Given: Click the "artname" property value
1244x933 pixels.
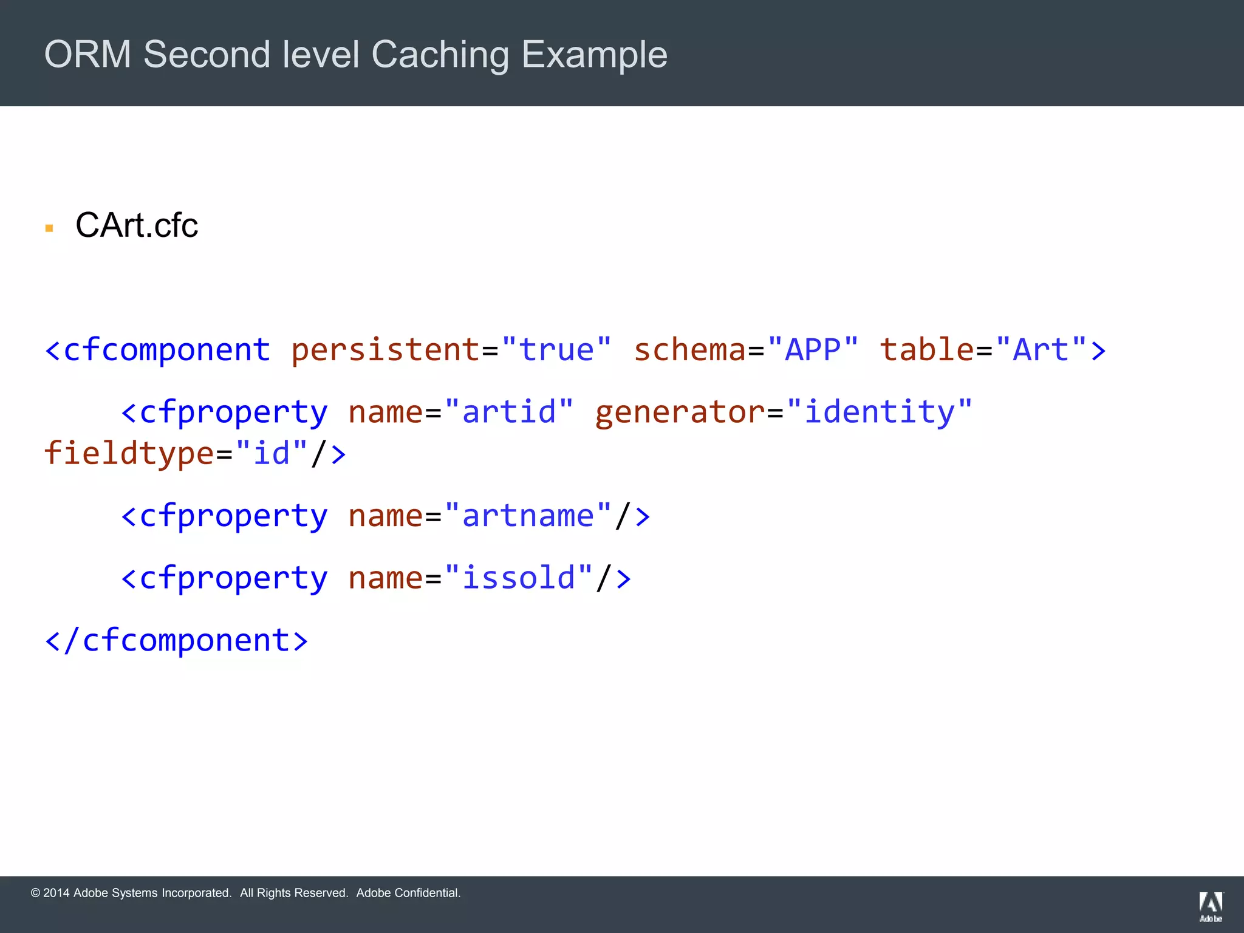Looking at the screenshot, I should pyautogui.click(x=528, y=516).
